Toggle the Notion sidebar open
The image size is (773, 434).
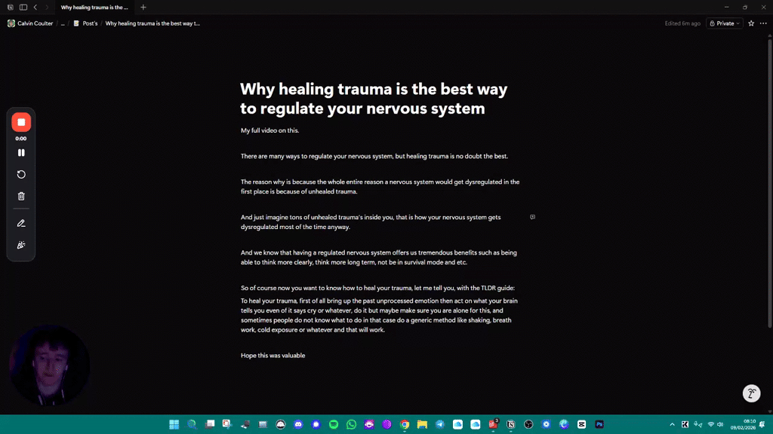point(23,7)
